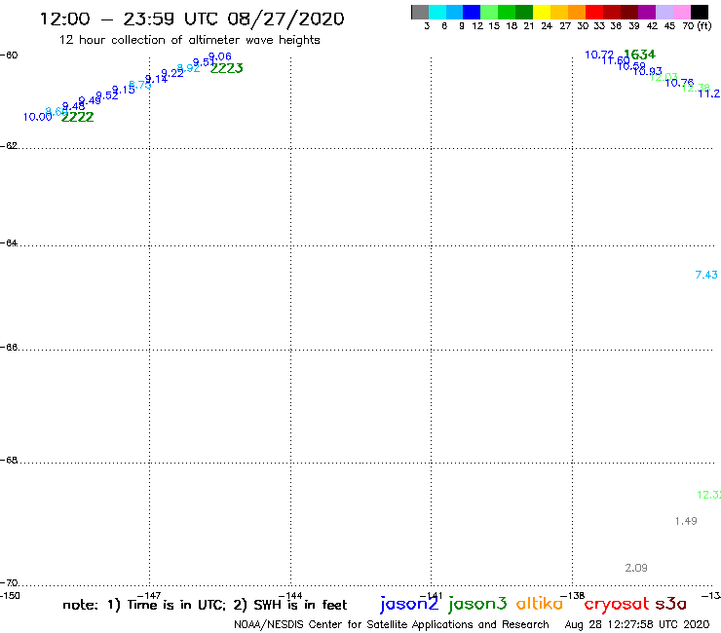This screenshot has height=633, width=721.
Task: Click the dark blue legend swatch before 12
Action: [472, 12]
